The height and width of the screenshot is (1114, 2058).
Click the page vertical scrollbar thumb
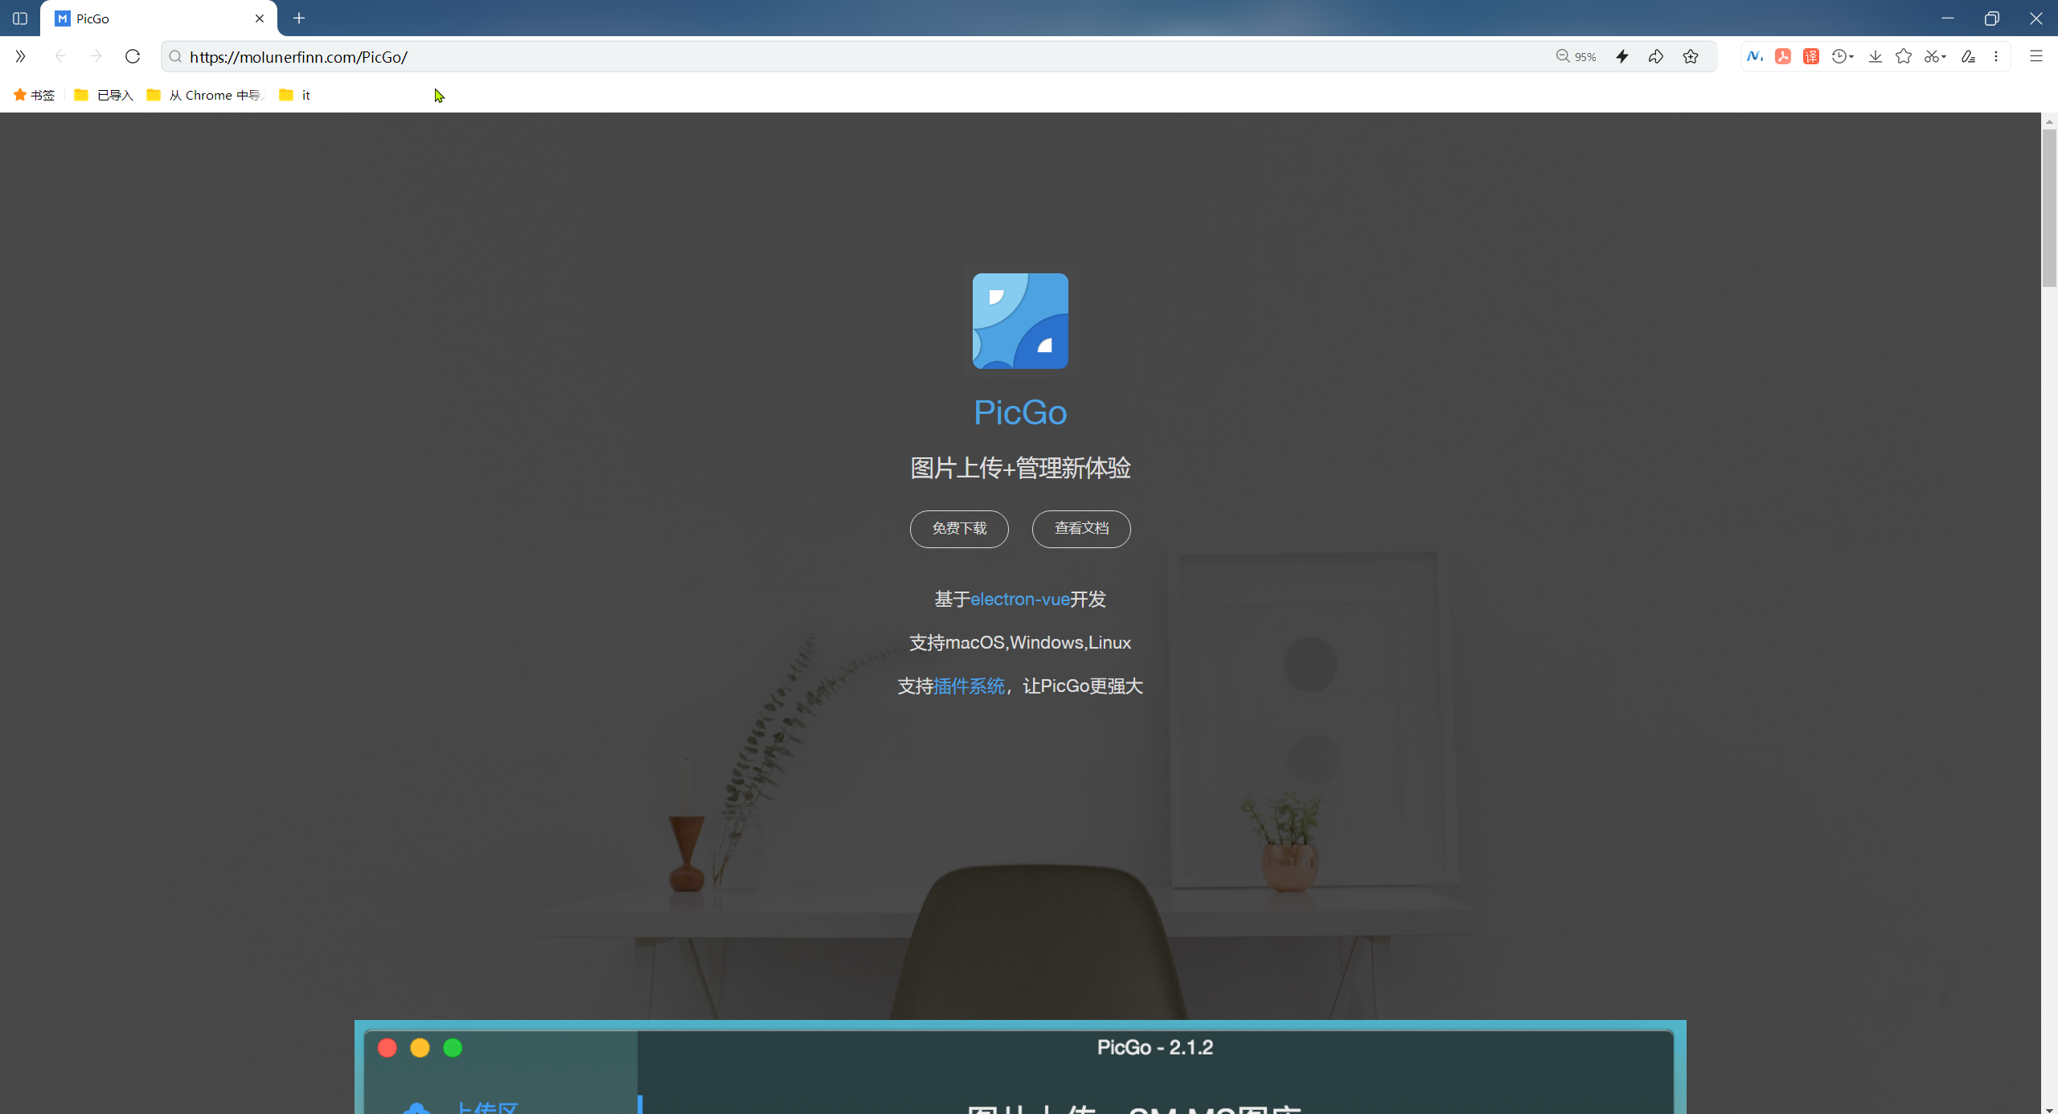[2049, 207]
